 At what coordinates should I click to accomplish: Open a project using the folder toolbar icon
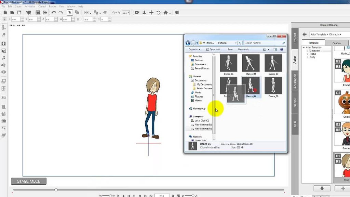tap(12, 13)
